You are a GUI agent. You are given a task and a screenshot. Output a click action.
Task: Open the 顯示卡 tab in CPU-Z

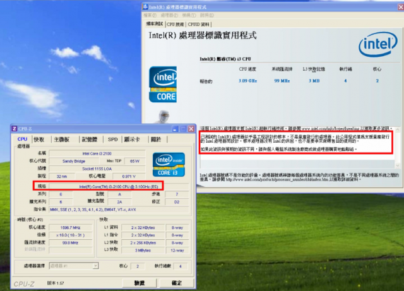(132, 140)
